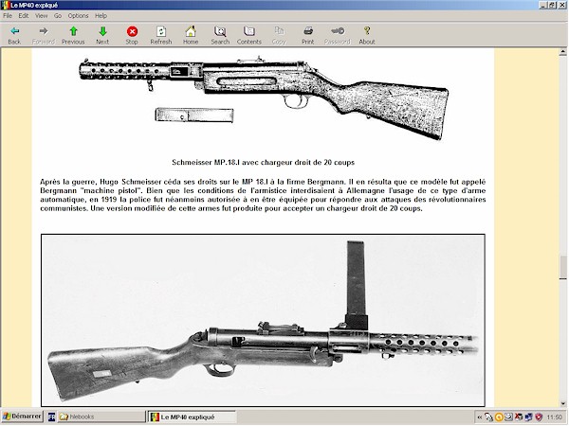Open the About dialog

(x=367, y=35)
